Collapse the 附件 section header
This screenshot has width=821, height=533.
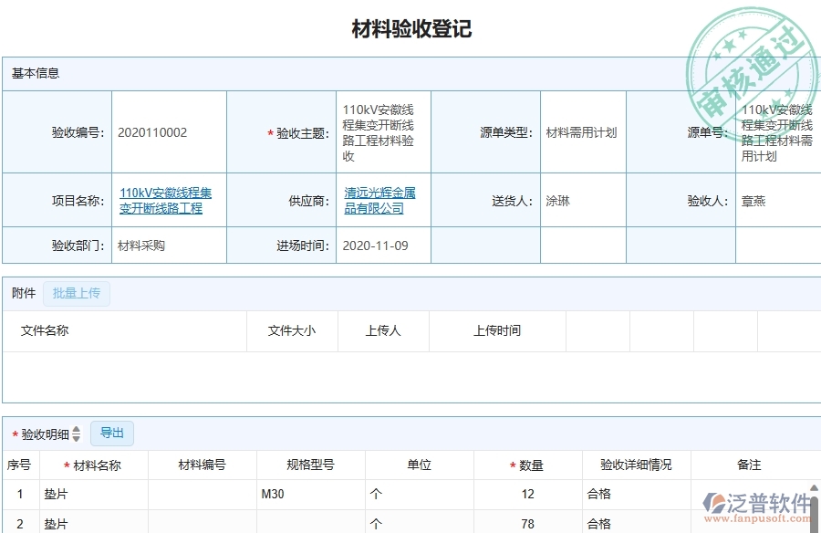click(22, 293)
